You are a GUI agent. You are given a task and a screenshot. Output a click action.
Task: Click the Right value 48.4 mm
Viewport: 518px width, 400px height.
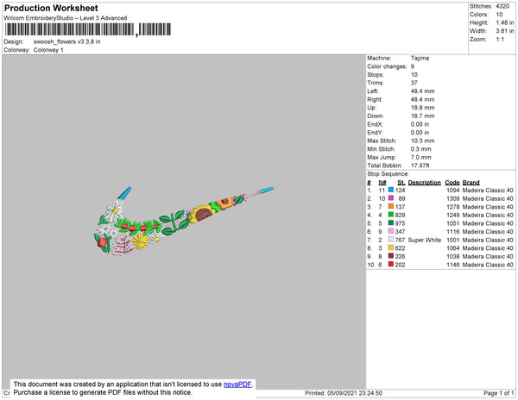pos(423,99)
